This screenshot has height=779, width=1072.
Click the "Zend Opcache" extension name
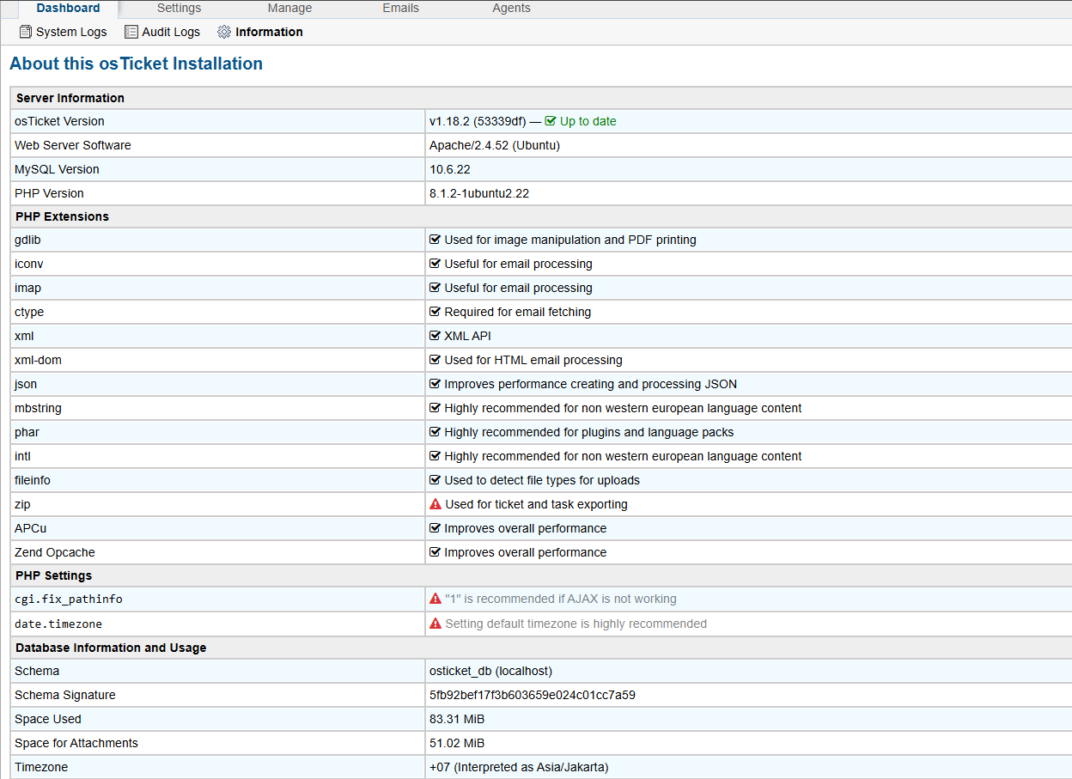coord(55,552)
